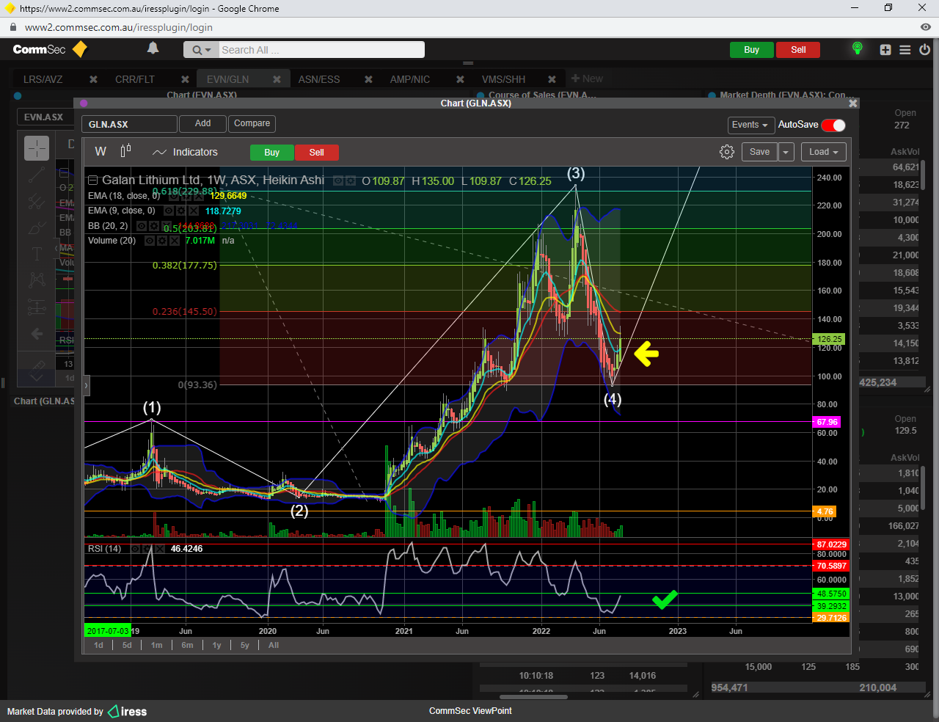Click the GLN.ASX symbol field
Image resolution: width=939 pixels, height=722 pixels.
129,124
